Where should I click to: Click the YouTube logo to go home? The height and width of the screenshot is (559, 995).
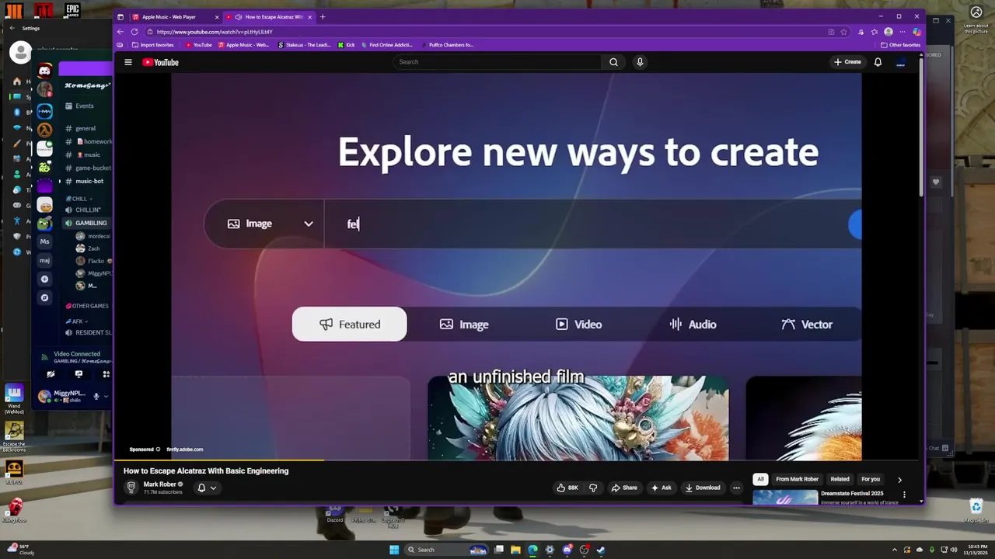pyautogui.click(x=160, y=62)
